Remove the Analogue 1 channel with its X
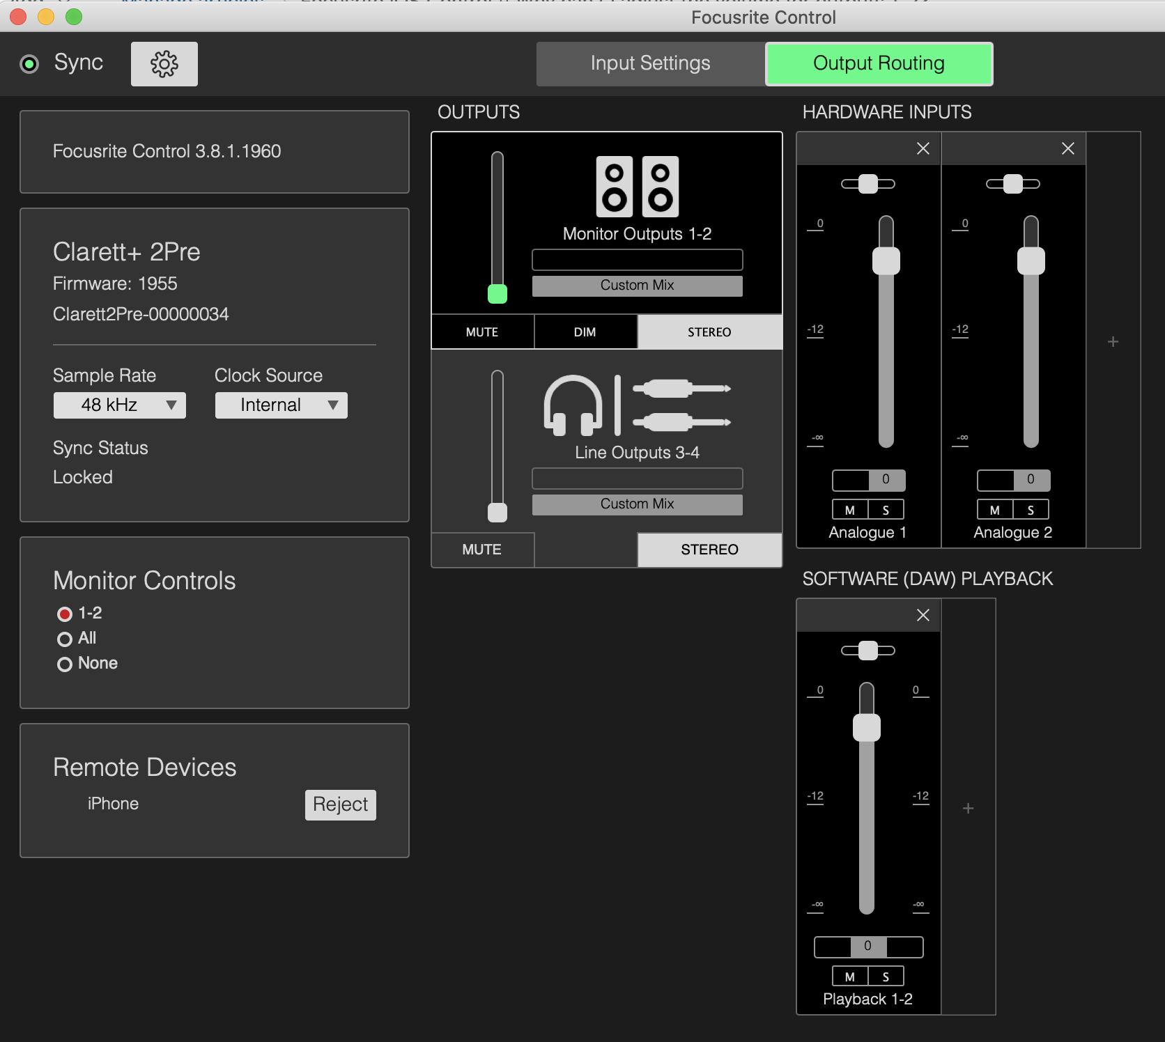The height and width of the screenshot is (1042, 1165). click(923, 148)
